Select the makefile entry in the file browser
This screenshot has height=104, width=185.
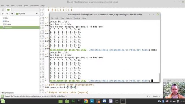[x=20, y=27]
